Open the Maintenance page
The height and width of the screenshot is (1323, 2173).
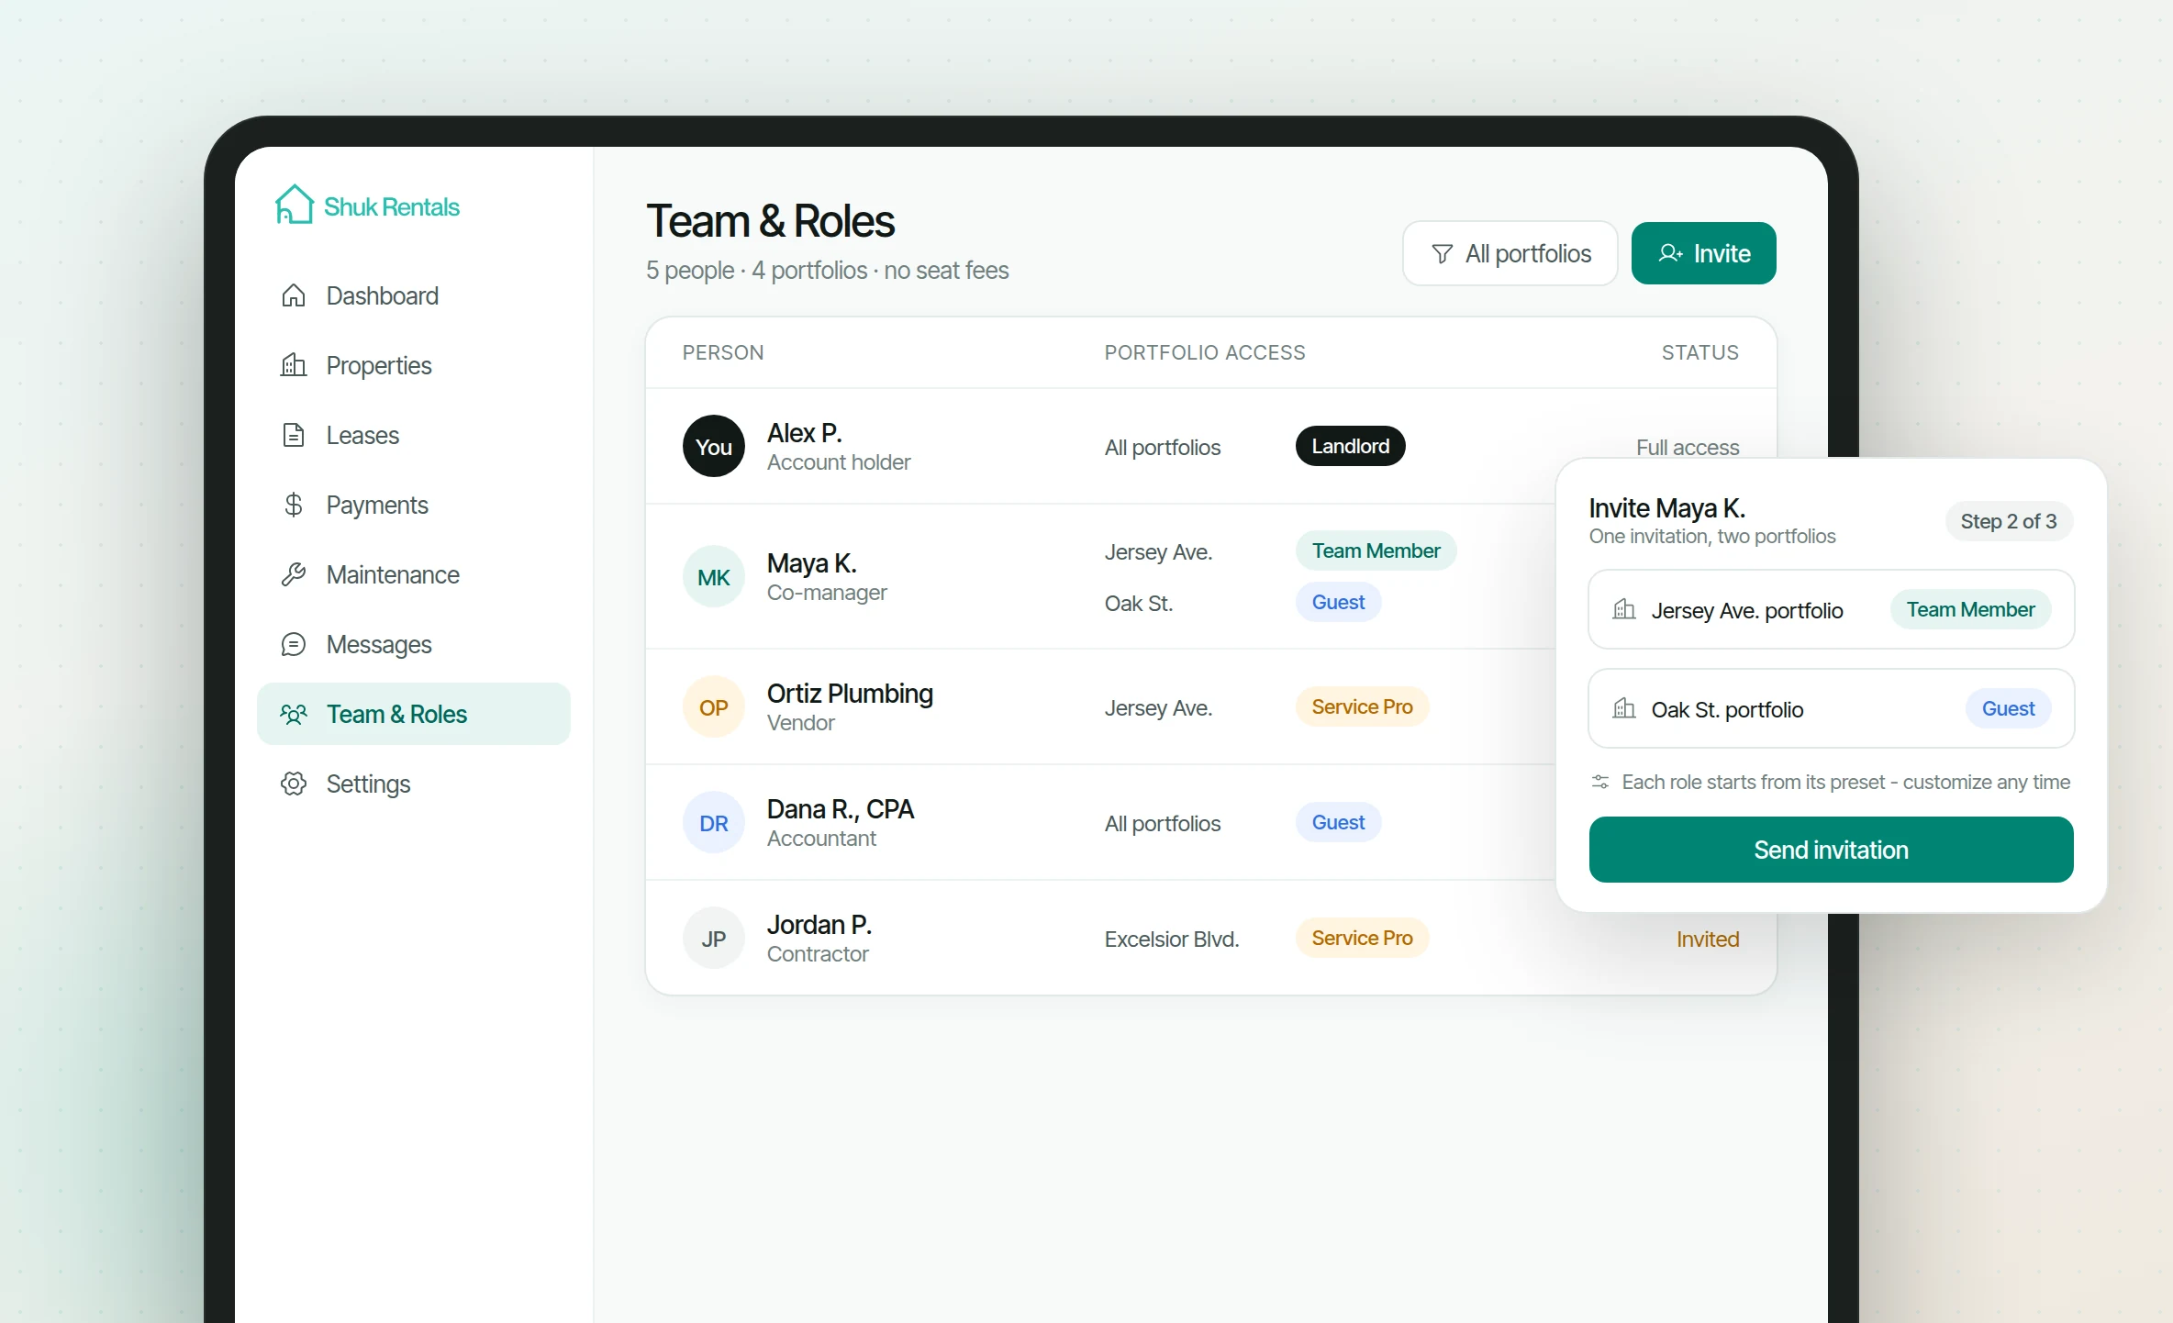[x=413, y=574]
